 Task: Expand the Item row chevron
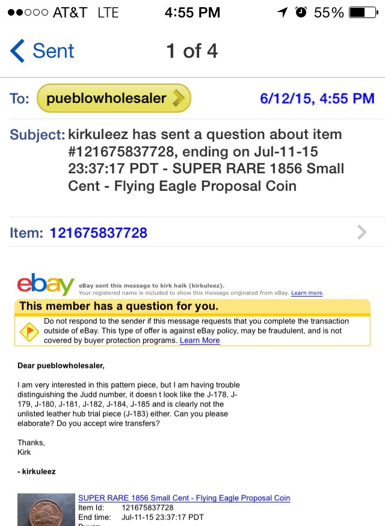click(x=362, y=232)
